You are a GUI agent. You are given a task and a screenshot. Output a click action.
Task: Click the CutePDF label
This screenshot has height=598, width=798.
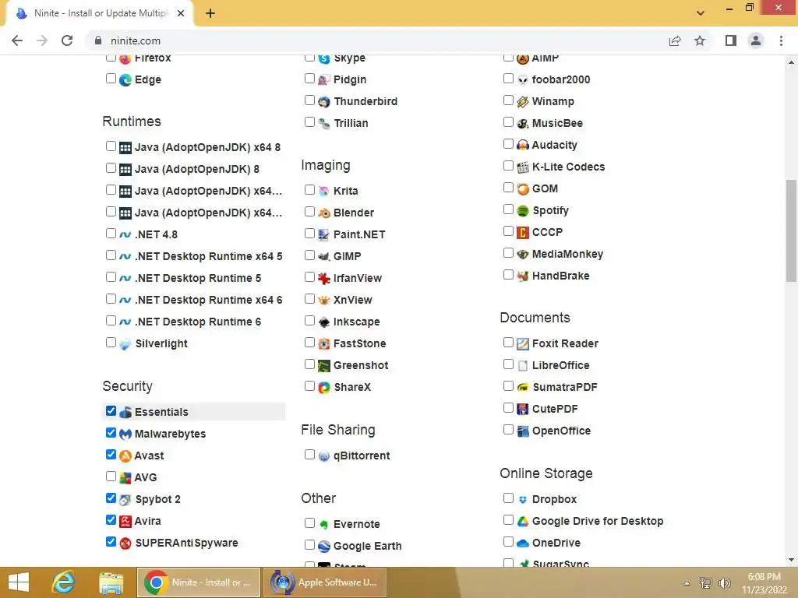tap(555, 409)
